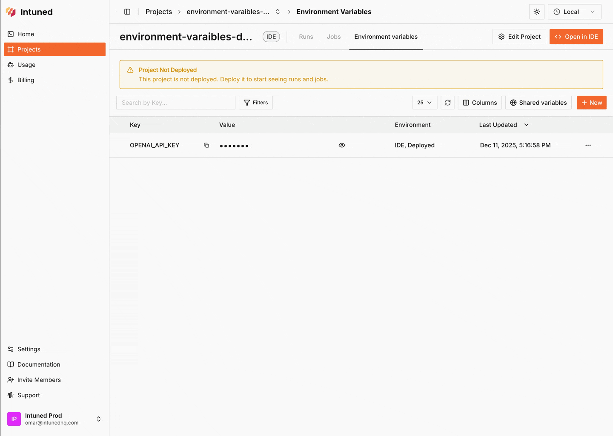Viewport: 613px width, 436px height.
Task: Open the Jobs tab
Action: 334,37
